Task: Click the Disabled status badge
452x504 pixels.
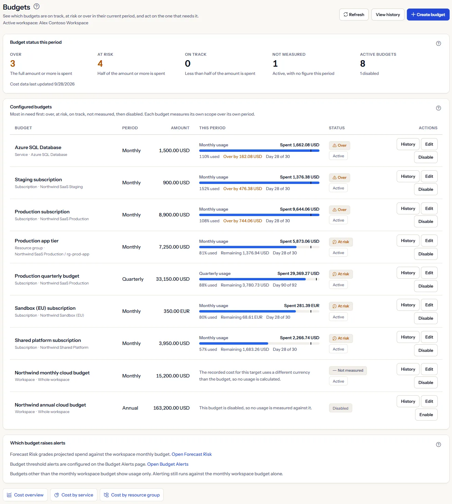Action: (x=341, y=408)
